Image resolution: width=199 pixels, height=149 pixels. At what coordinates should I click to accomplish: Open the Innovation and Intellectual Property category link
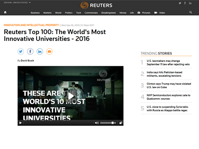(31, 25)
